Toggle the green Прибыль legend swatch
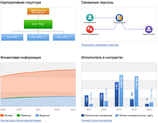Image resolution: width=158 pixels, height=123 pixels. pos(18,115)
